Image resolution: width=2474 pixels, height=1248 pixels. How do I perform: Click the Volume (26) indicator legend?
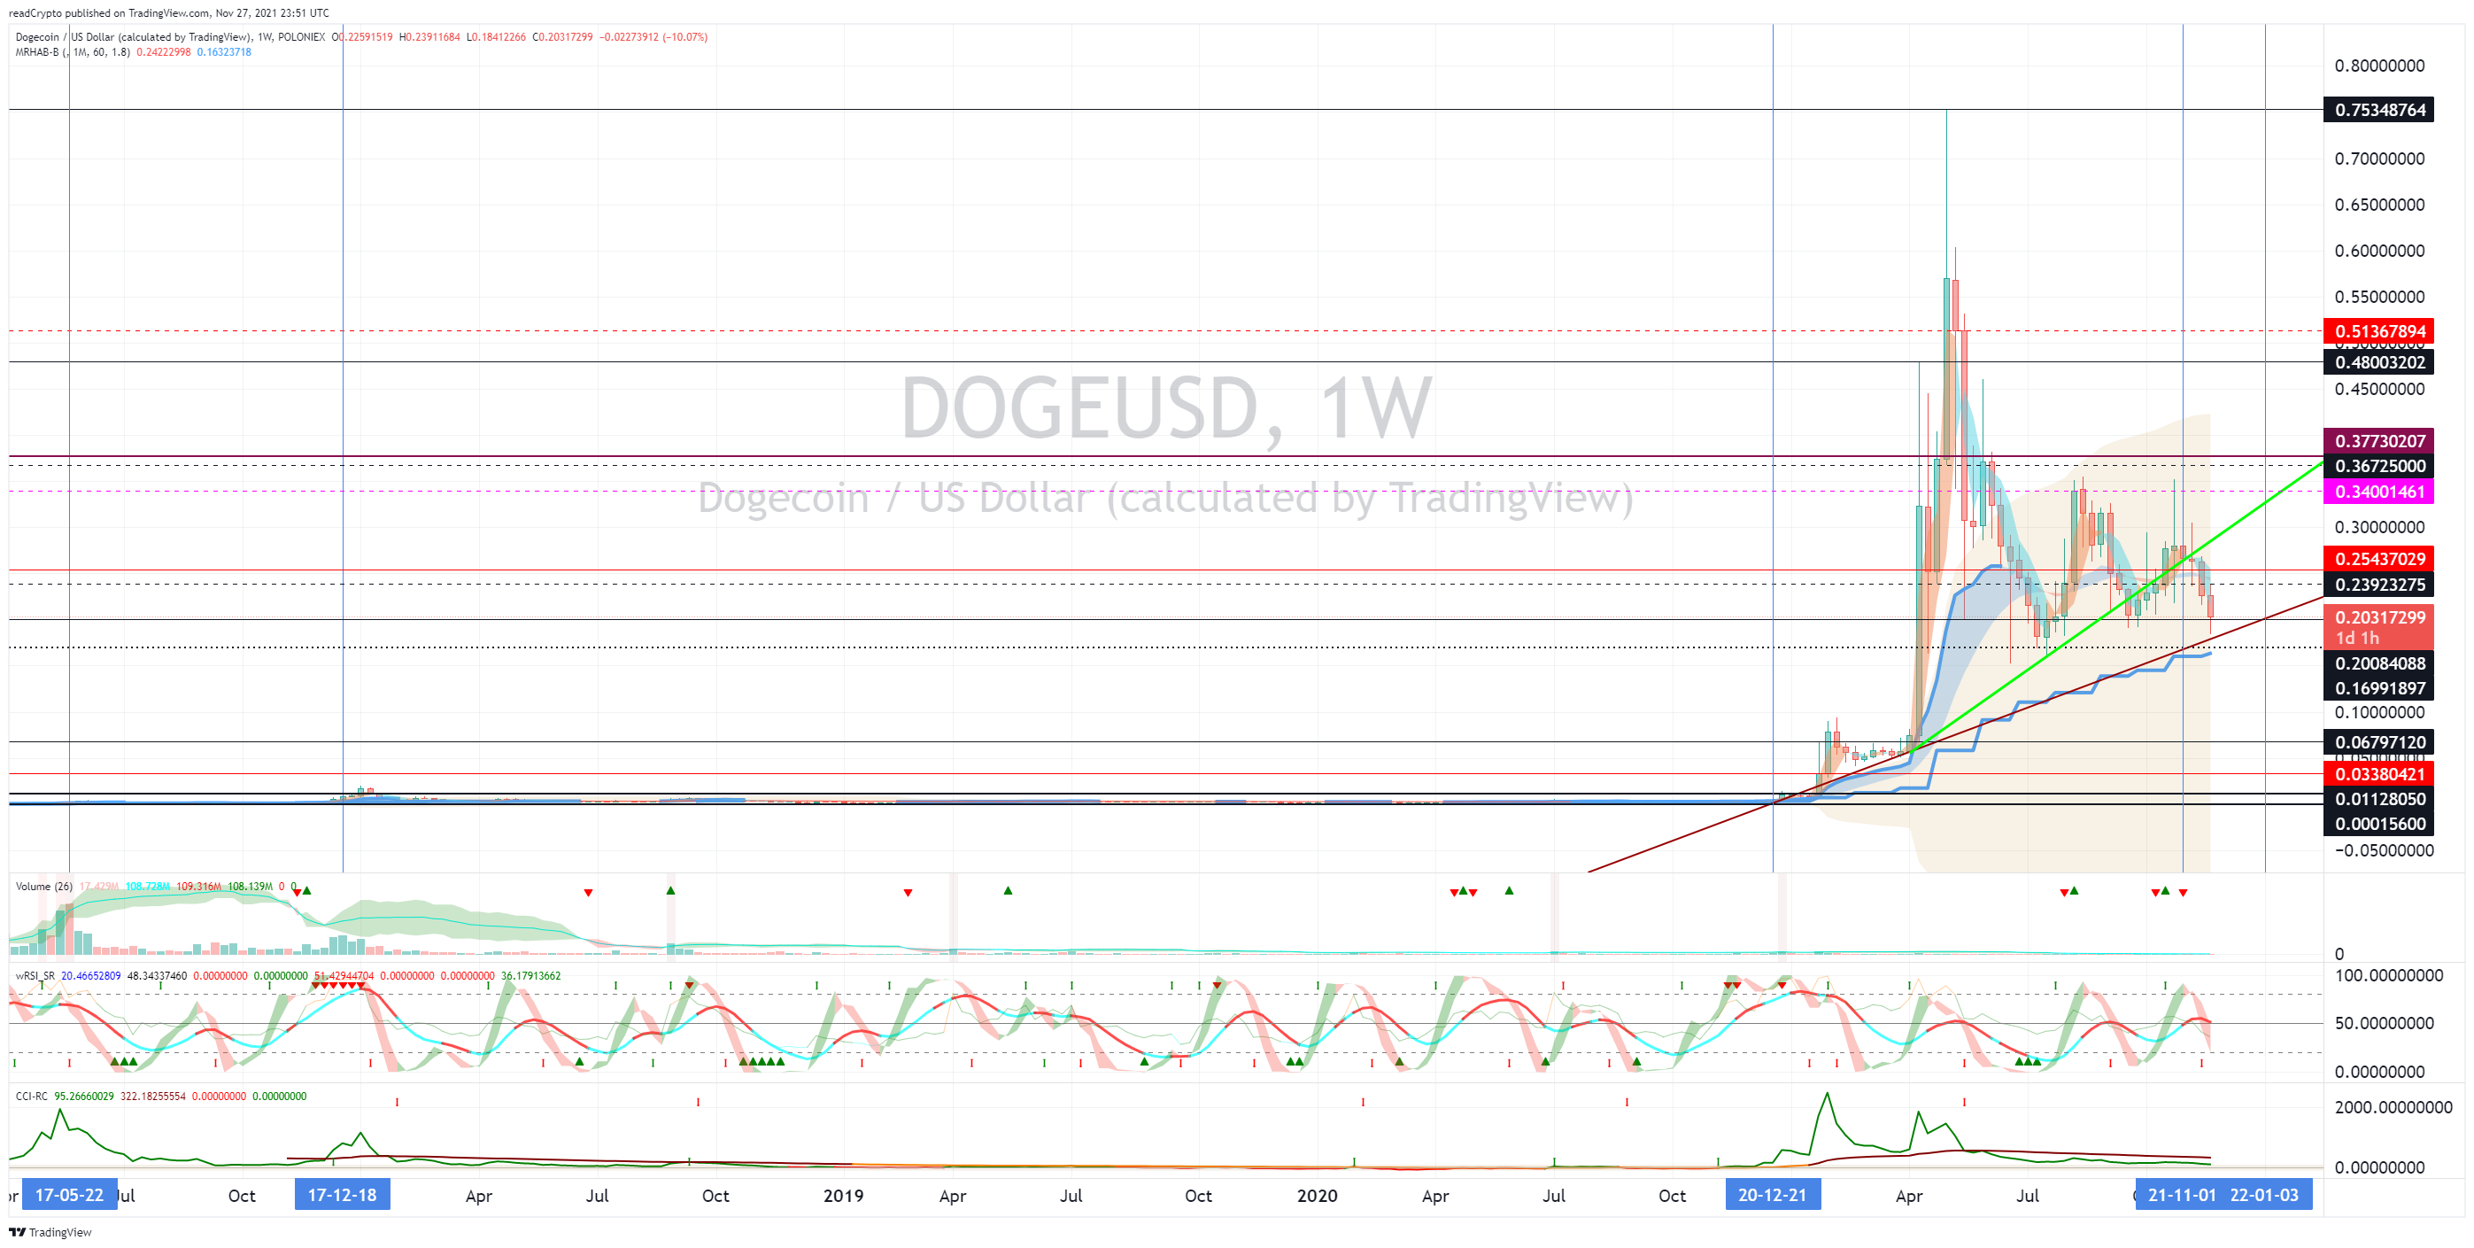click(44, 887)
